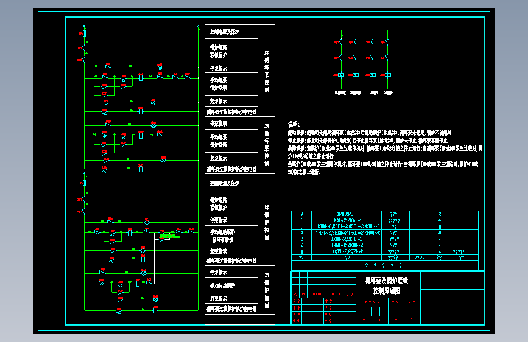The height and width of the screenshot is (342, 528).
Task: Click the 2#锅炉 label under power circuit
Action: (x=389, y=93)
